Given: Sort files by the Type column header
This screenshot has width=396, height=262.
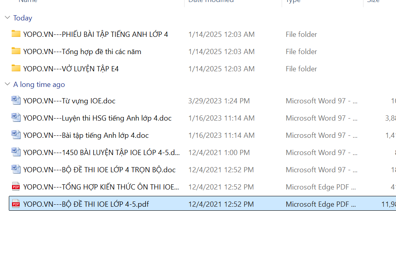Looking at the screenshot, I should [293, 1].
